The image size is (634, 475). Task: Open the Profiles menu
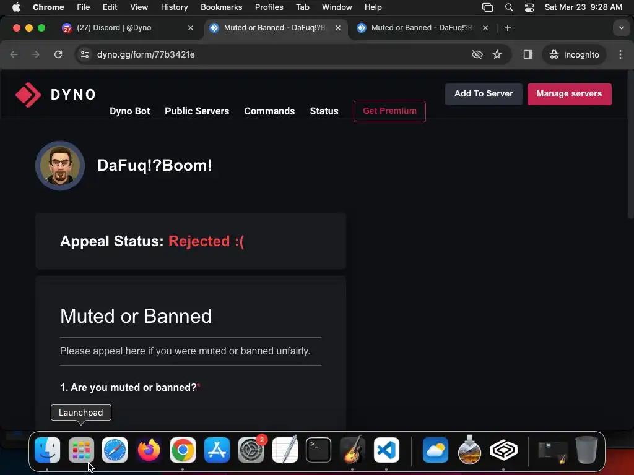point(269,7)
